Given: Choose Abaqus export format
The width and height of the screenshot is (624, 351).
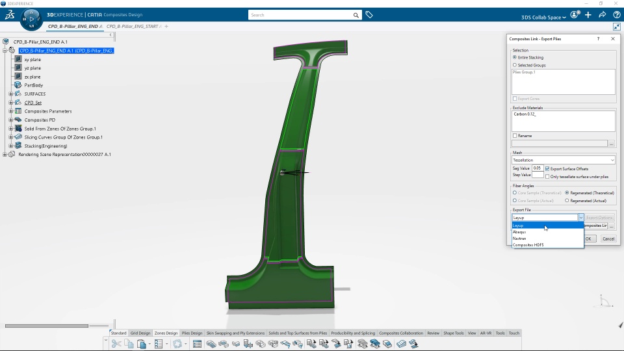Looking at the screenshot, I should coord(547,231).
